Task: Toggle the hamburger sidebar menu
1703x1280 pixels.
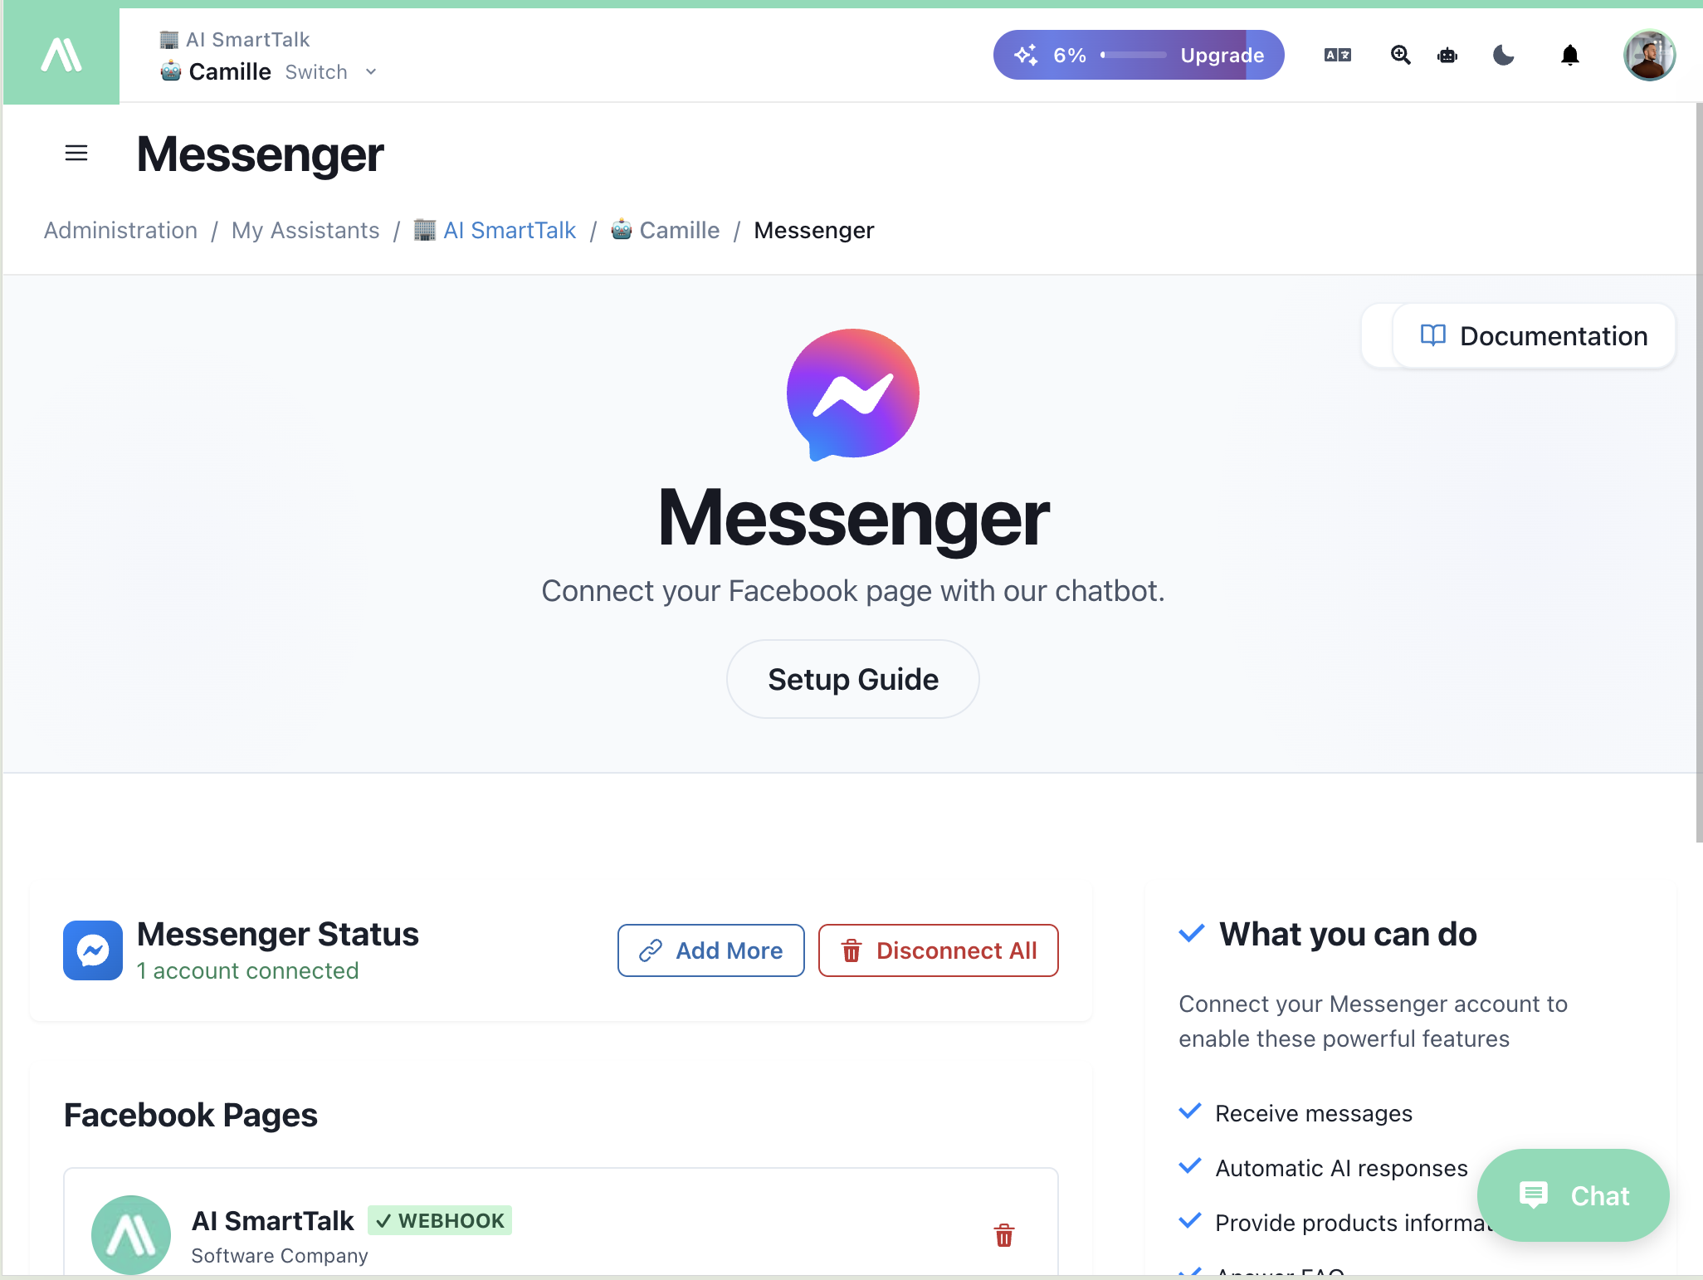Action: (76, 154)
